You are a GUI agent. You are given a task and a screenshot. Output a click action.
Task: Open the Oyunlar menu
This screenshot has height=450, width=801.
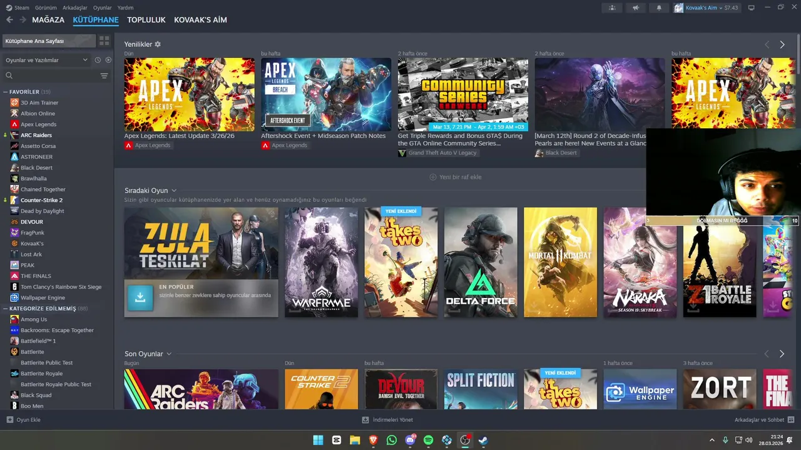tap(103, 7)
